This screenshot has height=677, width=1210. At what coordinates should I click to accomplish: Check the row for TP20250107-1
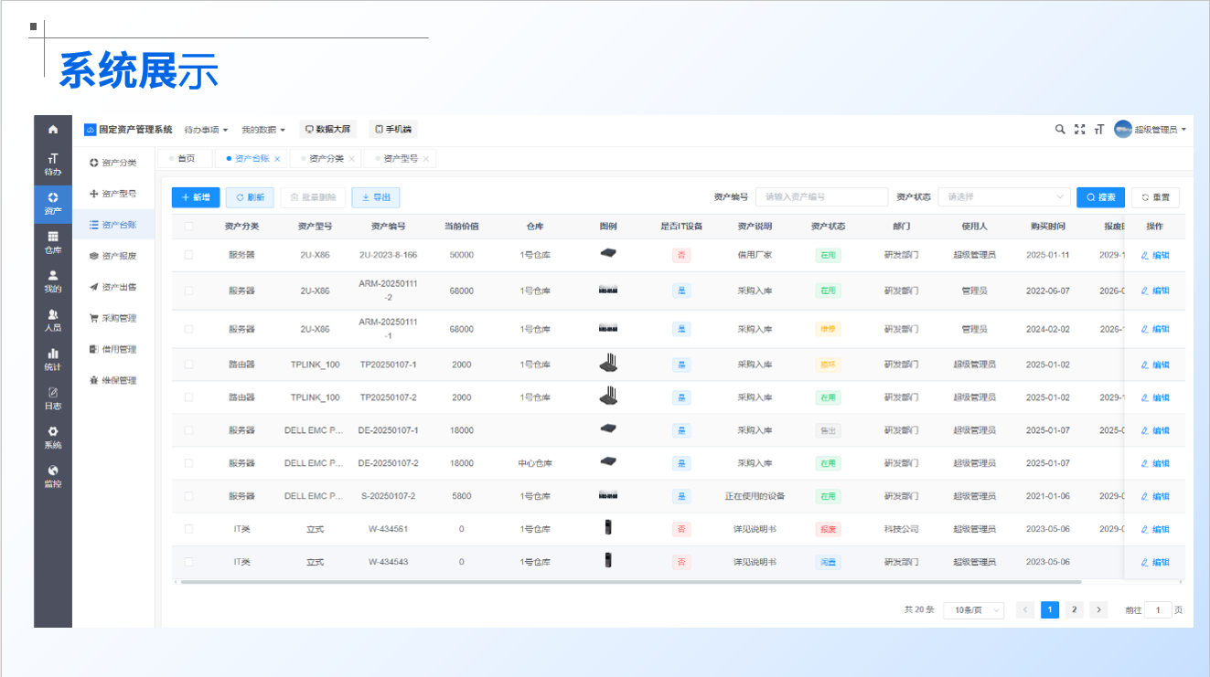189,365
